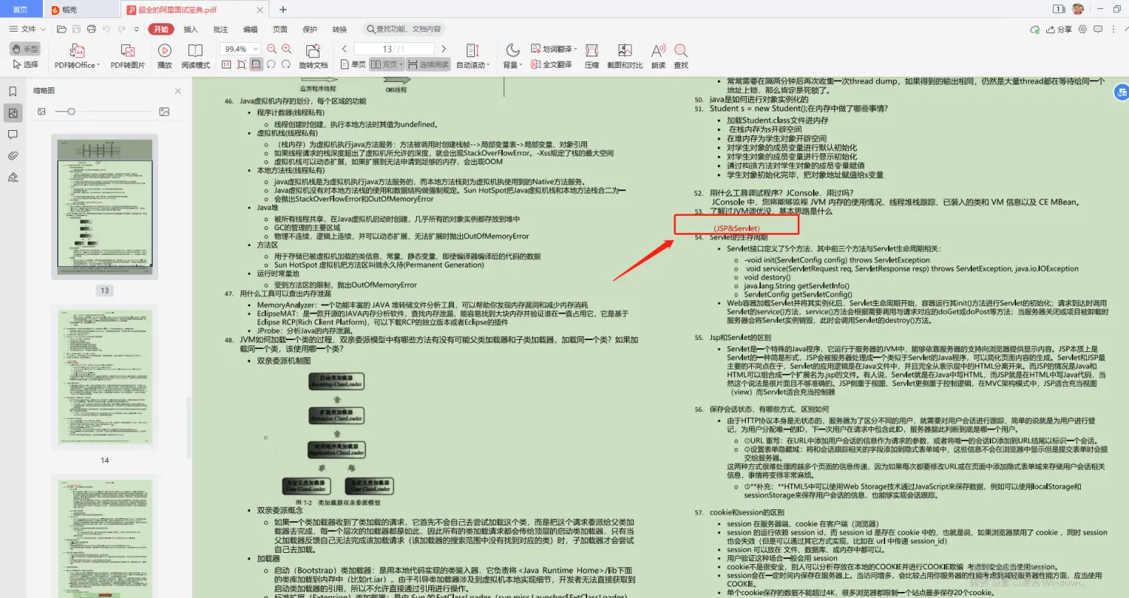Image resolution: width=1129 pixels, height=598 pixels.
Task: Switch to the 保护 ribbon tab
Action: [x=309, y=29]
